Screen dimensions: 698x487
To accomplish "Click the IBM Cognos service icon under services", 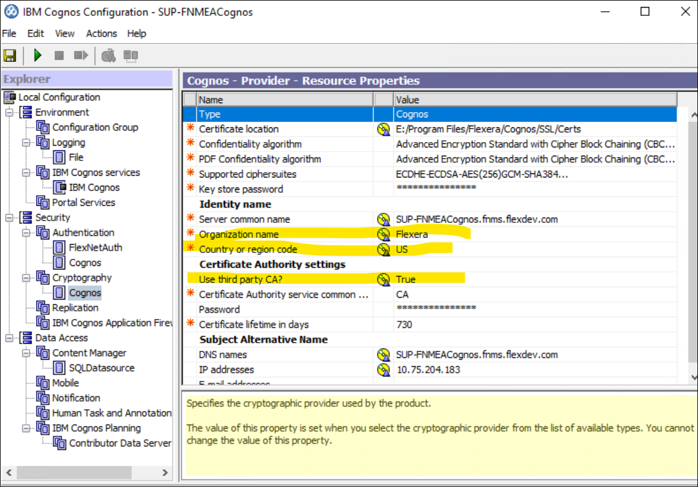I will tap(59, 187).
